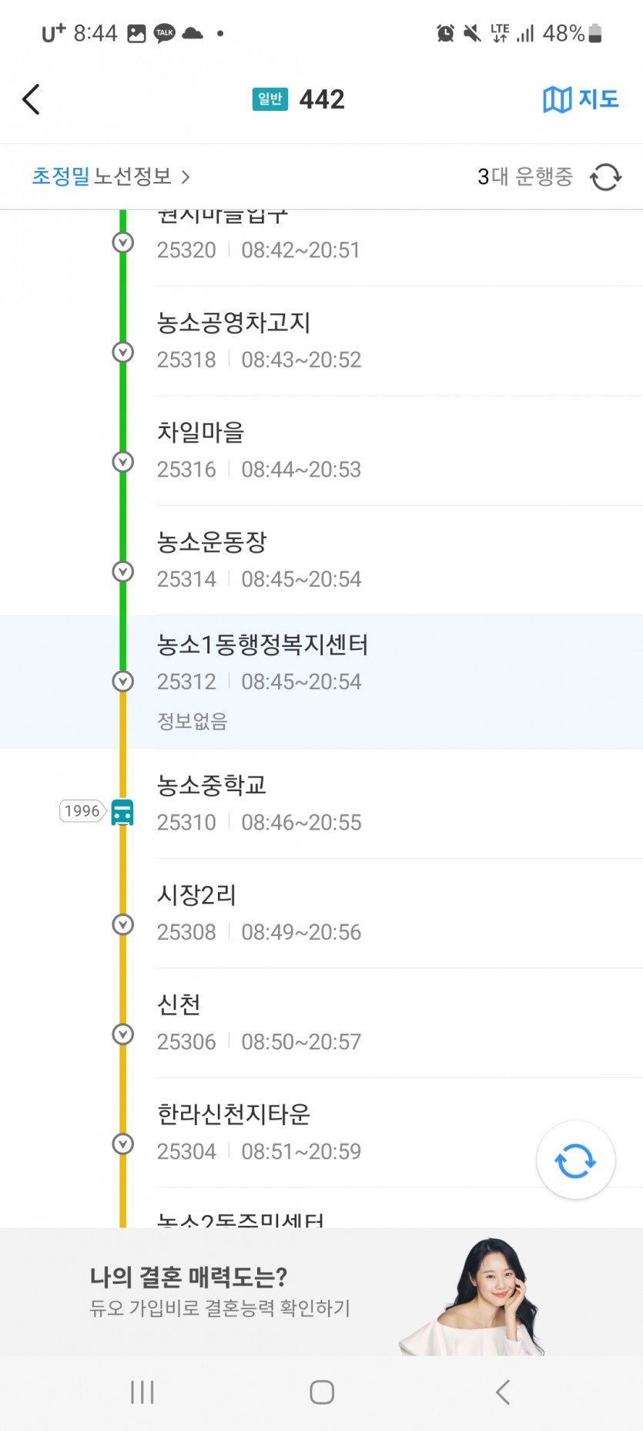Open the 지도 map view

(581, 99)
